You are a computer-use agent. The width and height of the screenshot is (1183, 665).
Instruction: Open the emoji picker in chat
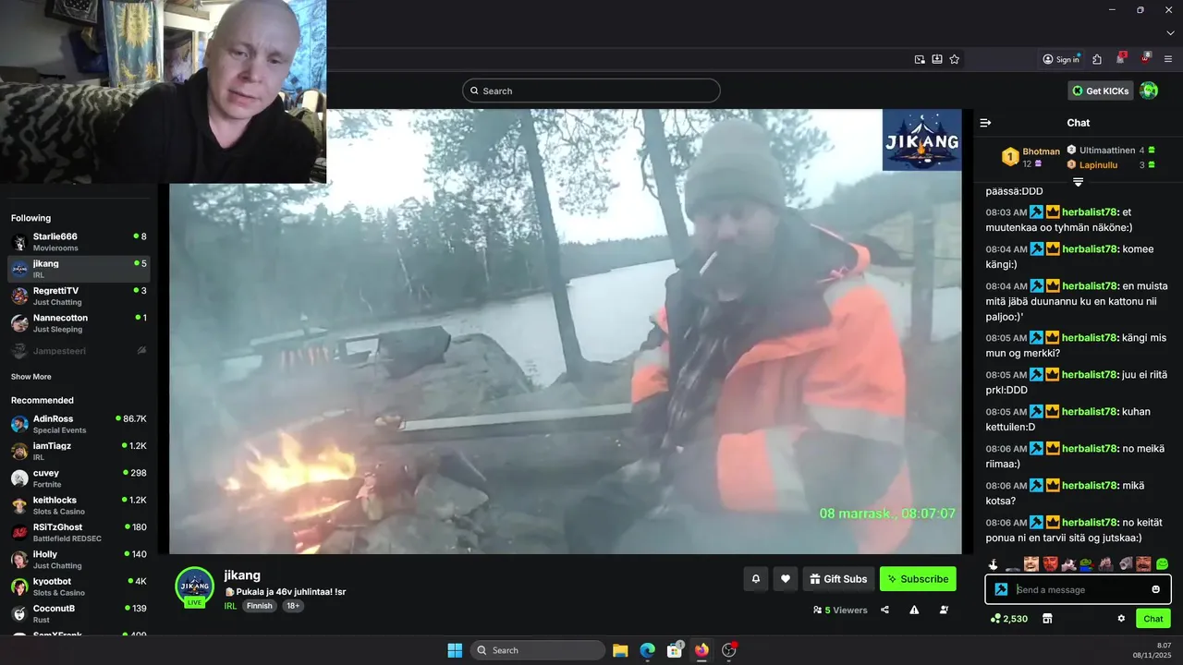click(1155, 589)
